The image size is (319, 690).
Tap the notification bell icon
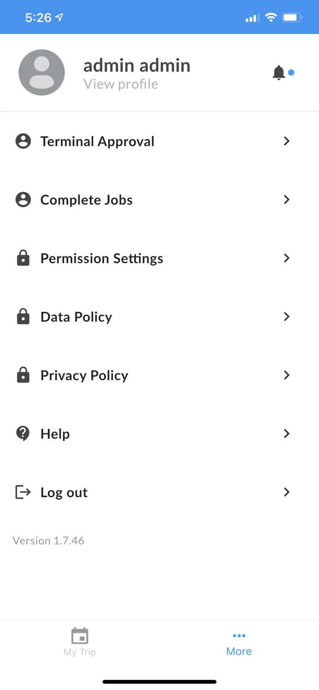point(279,72)
